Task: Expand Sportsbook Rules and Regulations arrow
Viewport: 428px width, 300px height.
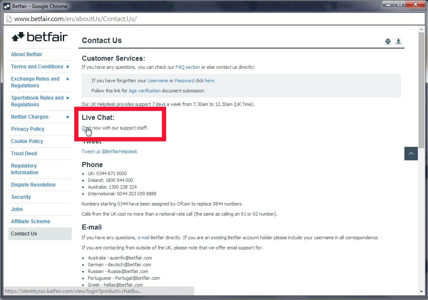Action: click(x=68, y=98)
